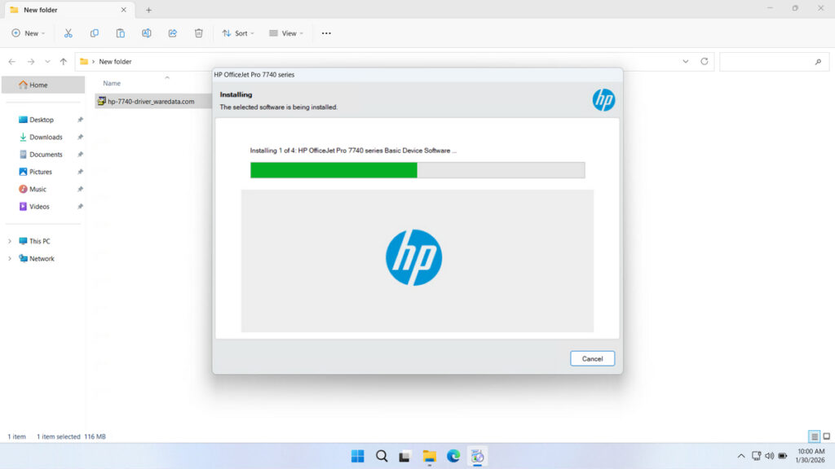This screenshot has width=835, height=469.
Task: Cancel the HP software installation
Action: click(x=592, y=358)
